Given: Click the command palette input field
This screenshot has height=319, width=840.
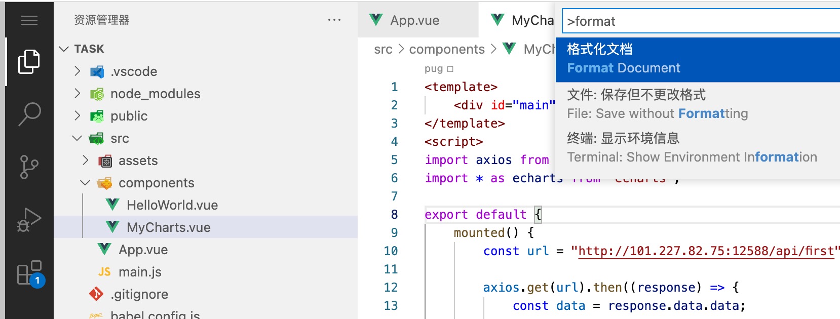Looking at the screenshot, I should 702,21.
